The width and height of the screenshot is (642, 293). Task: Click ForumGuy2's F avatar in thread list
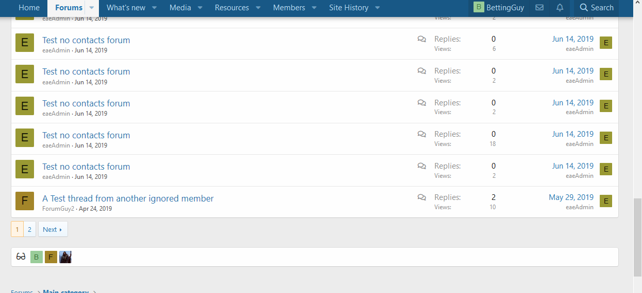(x=25, y=201)
